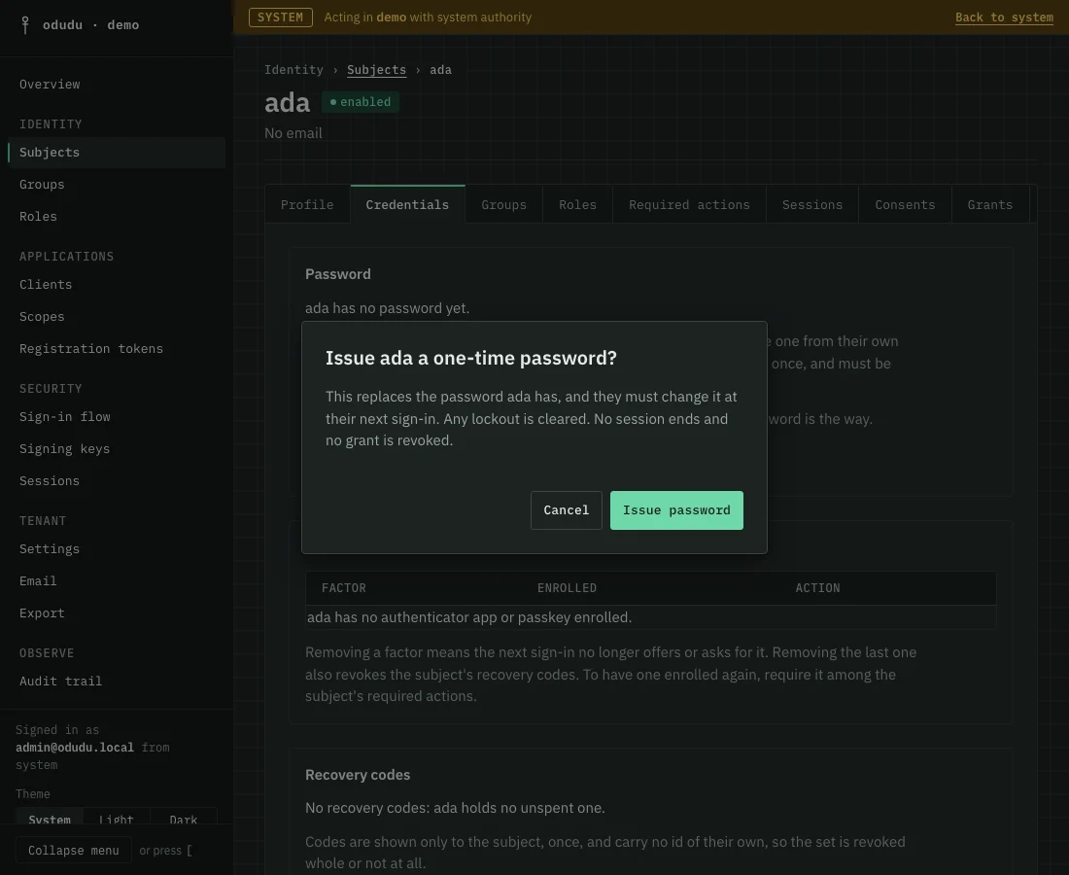This screenshot has height=875, width=1069.
Task: Click the Recovery codes heading
Action: [x=358, y=776]
